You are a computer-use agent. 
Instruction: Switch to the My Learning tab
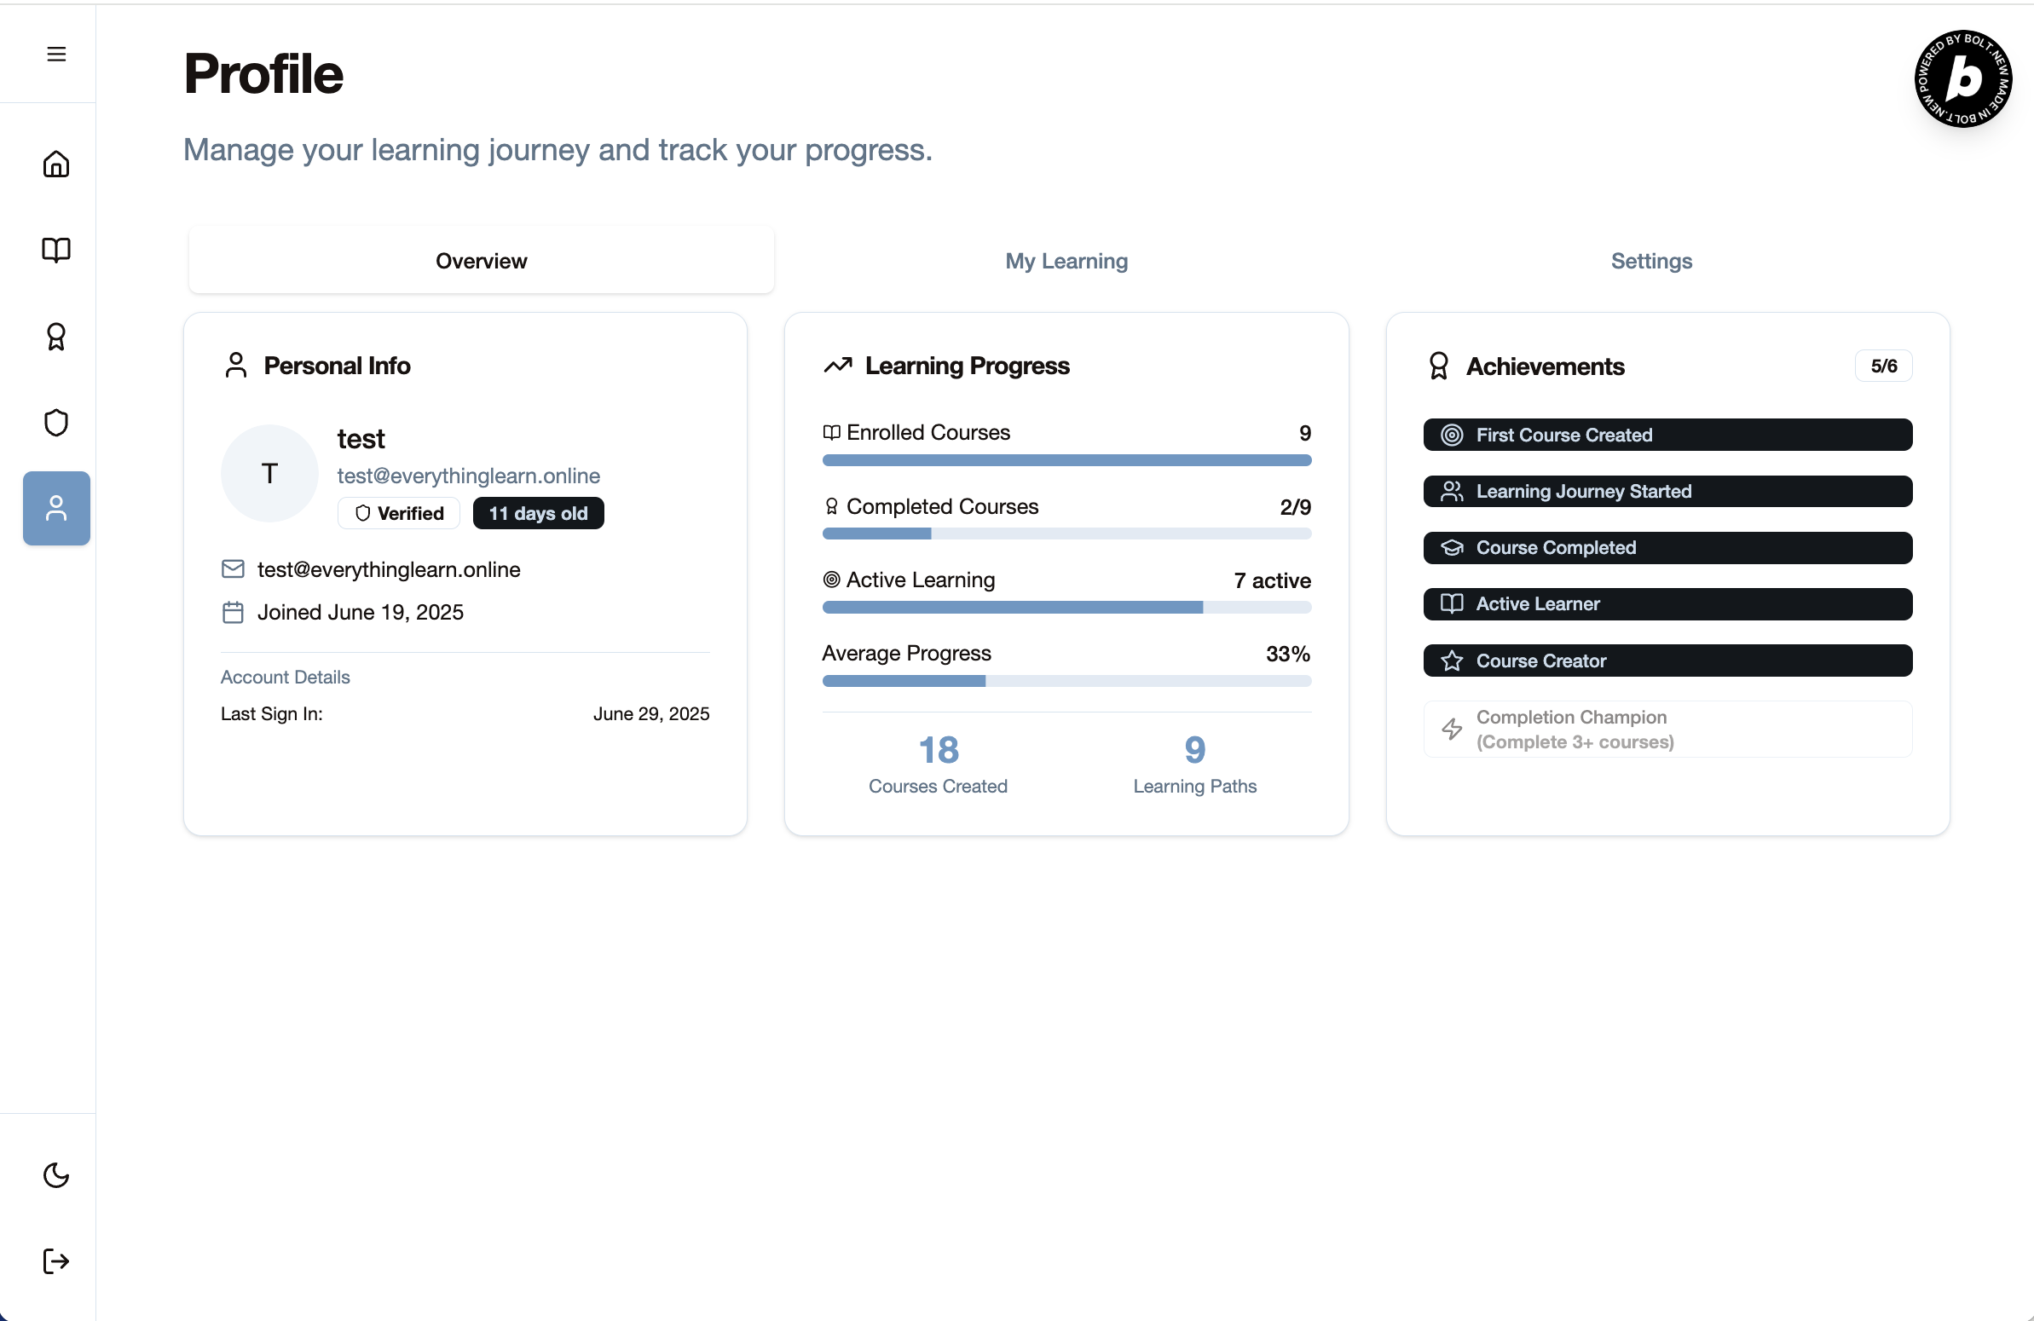point(1066,261)
